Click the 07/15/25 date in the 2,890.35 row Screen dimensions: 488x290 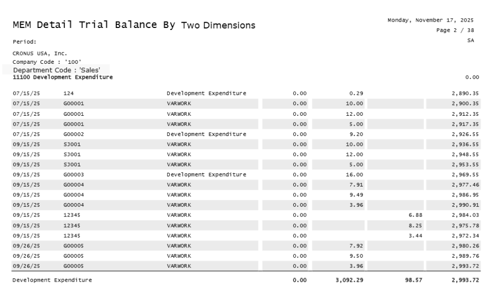pyautogui.click(x=26, y=93)
